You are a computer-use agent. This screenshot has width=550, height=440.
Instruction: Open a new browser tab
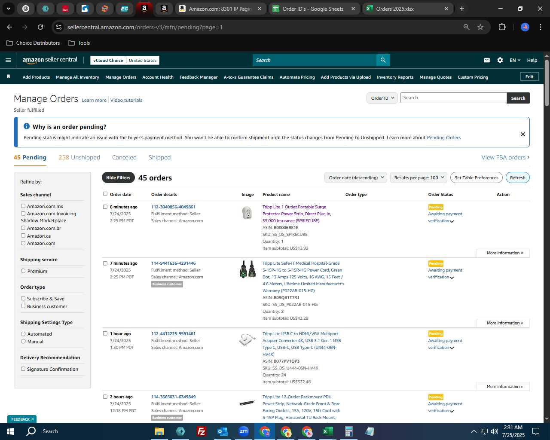(461, 9)
